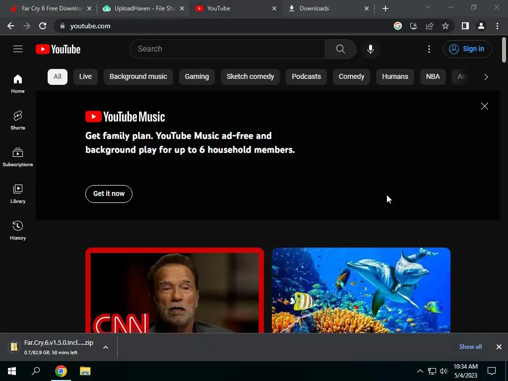Open Chrome's three-dot menu
Screen dimensions: 508x381
pyautogui.click(x=497, y=26)
